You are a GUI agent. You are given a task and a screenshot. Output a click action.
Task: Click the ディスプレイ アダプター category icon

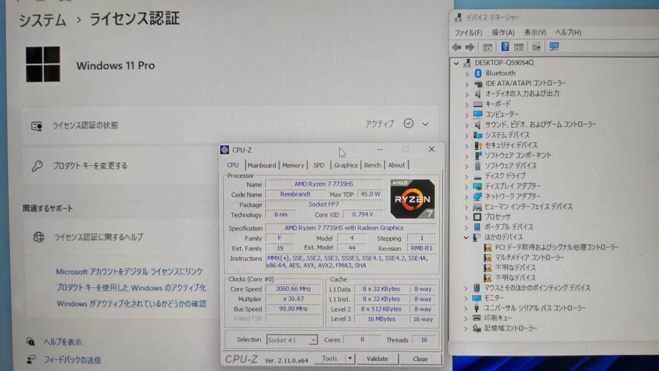[478, 186]
